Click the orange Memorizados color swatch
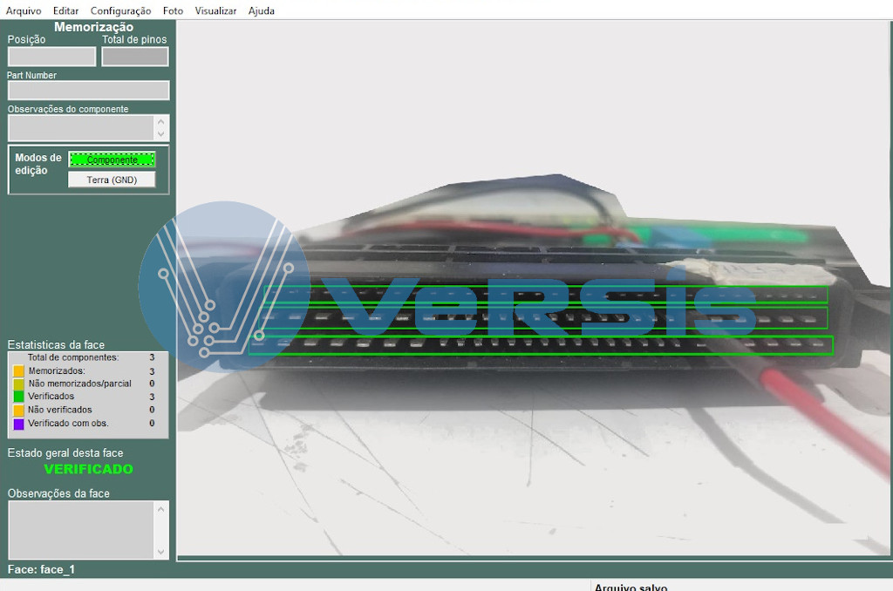The image size is (893, 591). pos(19,370)
